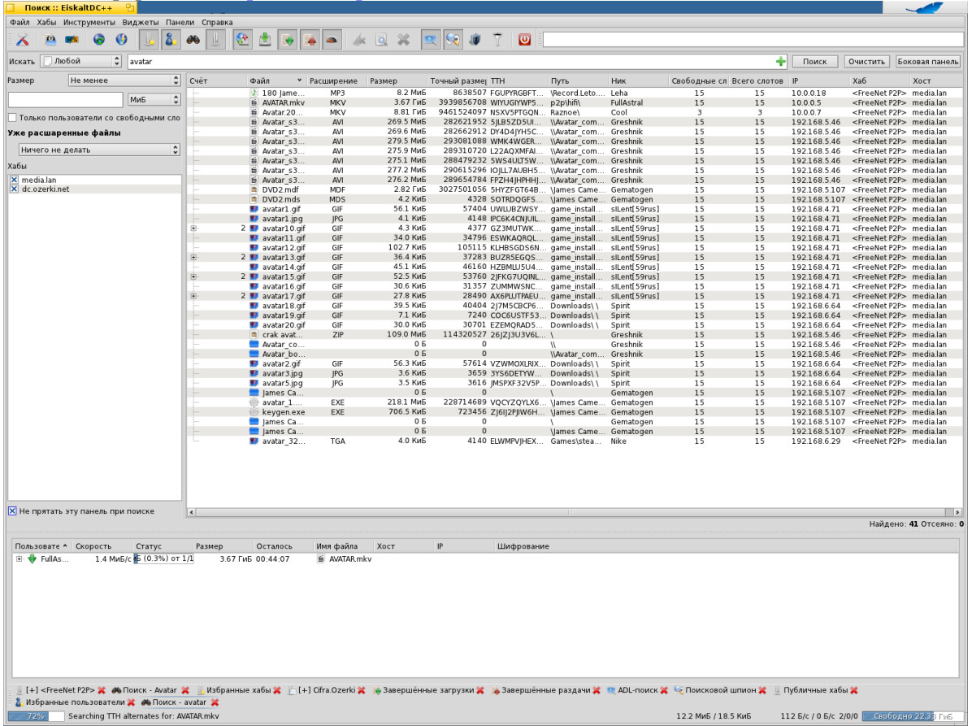Toggle 'Не прятать эту панель при поиске' checkbox

(x=12, y=511)
